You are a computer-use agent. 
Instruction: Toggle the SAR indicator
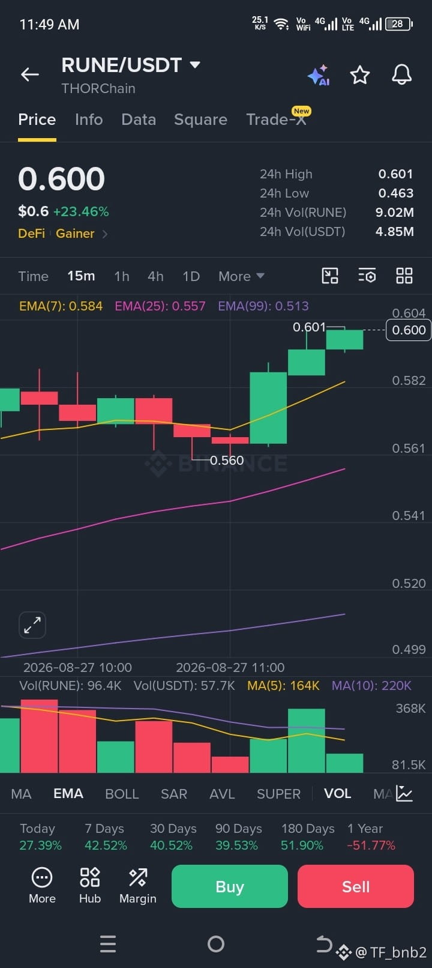174,794
